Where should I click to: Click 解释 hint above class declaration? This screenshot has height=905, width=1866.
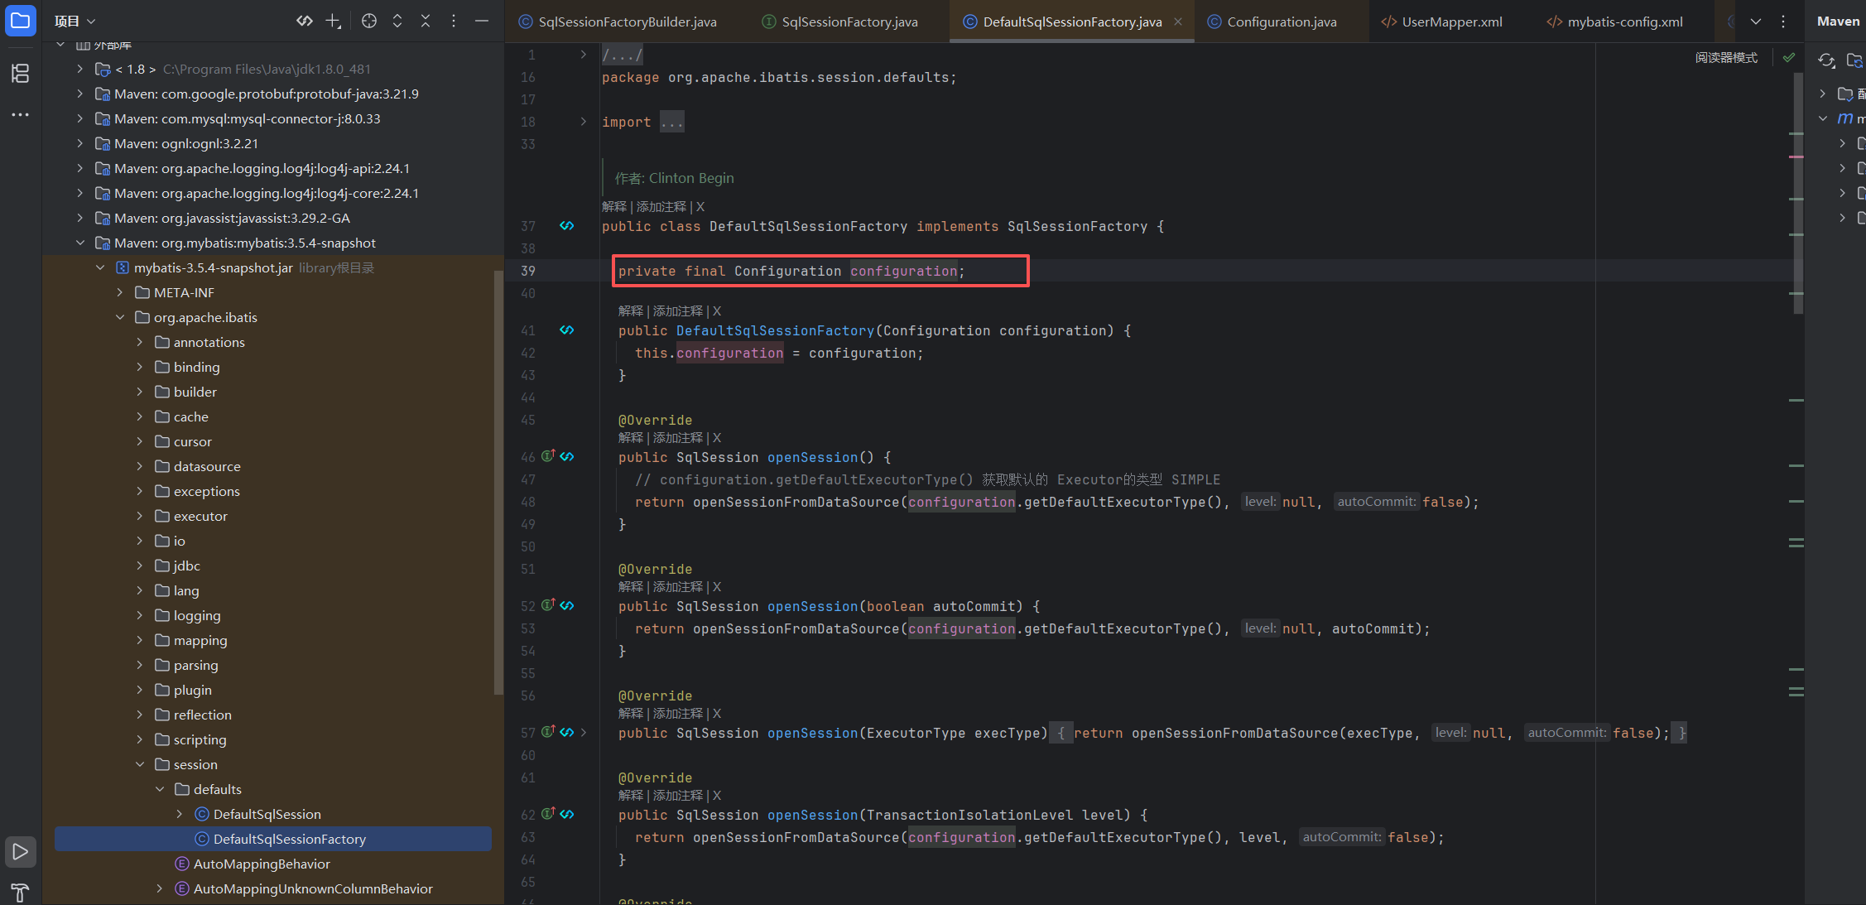pos(614,207)
